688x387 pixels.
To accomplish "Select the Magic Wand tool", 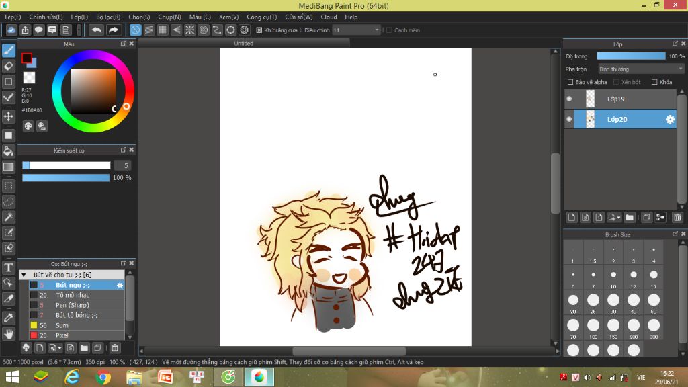I will (9, 217).
